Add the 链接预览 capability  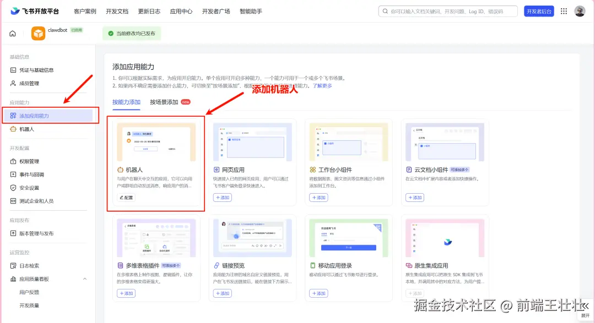coord(223,293)
